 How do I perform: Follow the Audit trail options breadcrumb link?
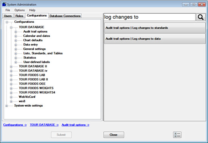point(76,125)
